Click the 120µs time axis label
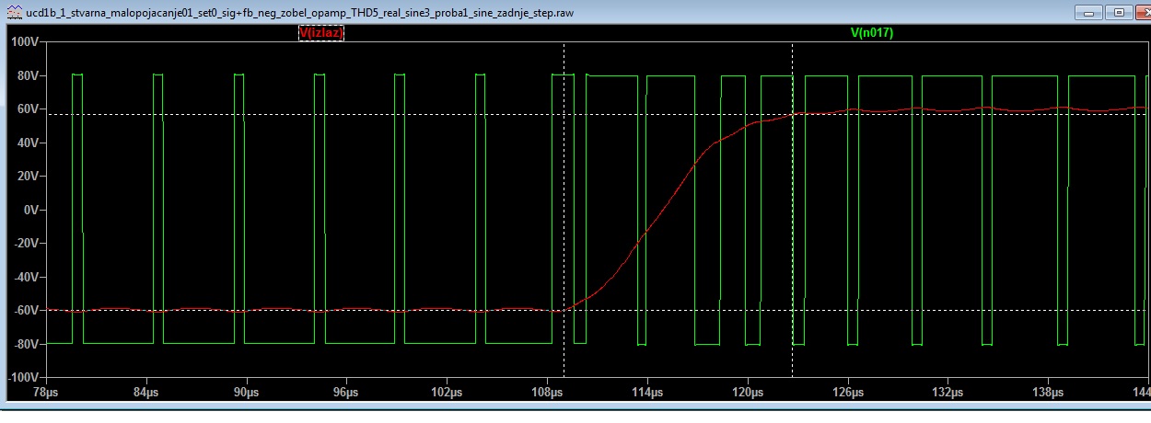The height and width of the screenshot is (423, 1151). 748,393
